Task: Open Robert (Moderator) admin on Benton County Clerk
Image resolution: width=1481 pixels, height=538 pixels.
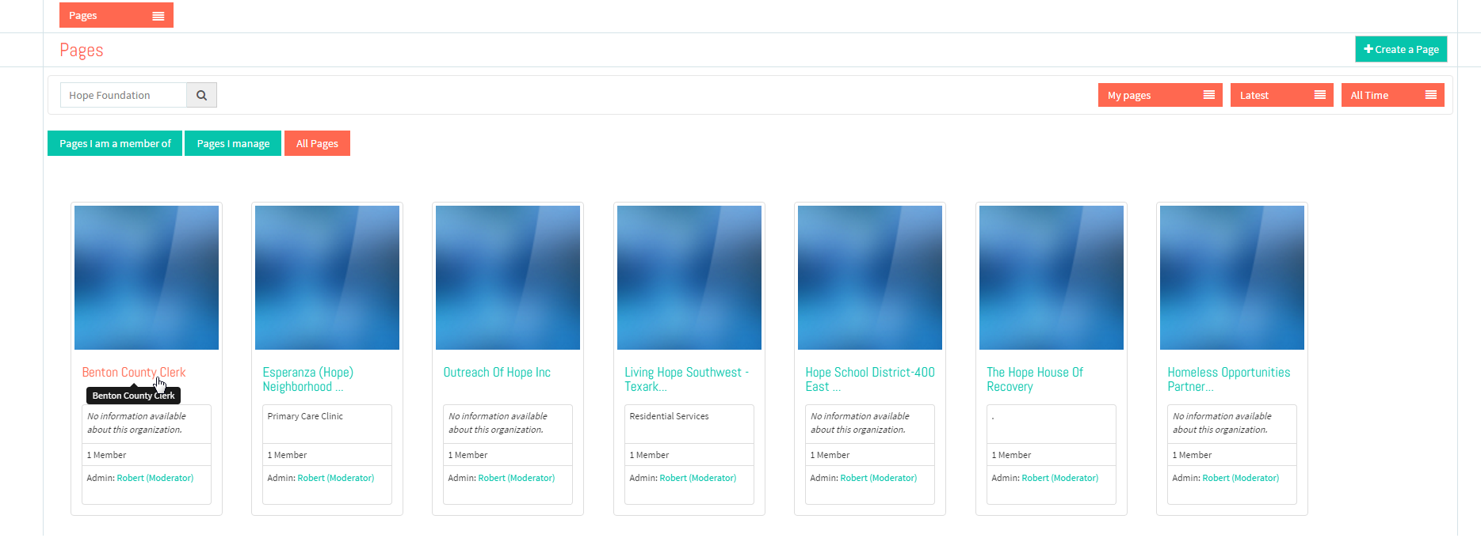Action: pos(155,478)
